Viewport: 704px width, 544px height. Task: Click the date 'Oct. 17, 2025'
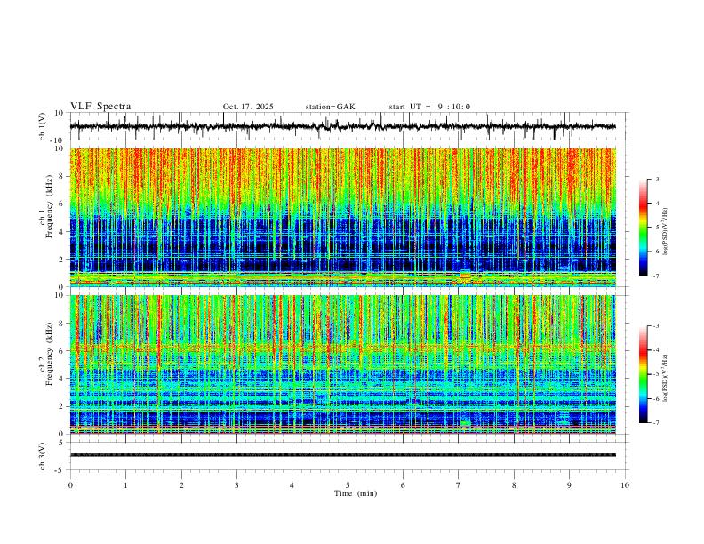[x=248, y=107]
